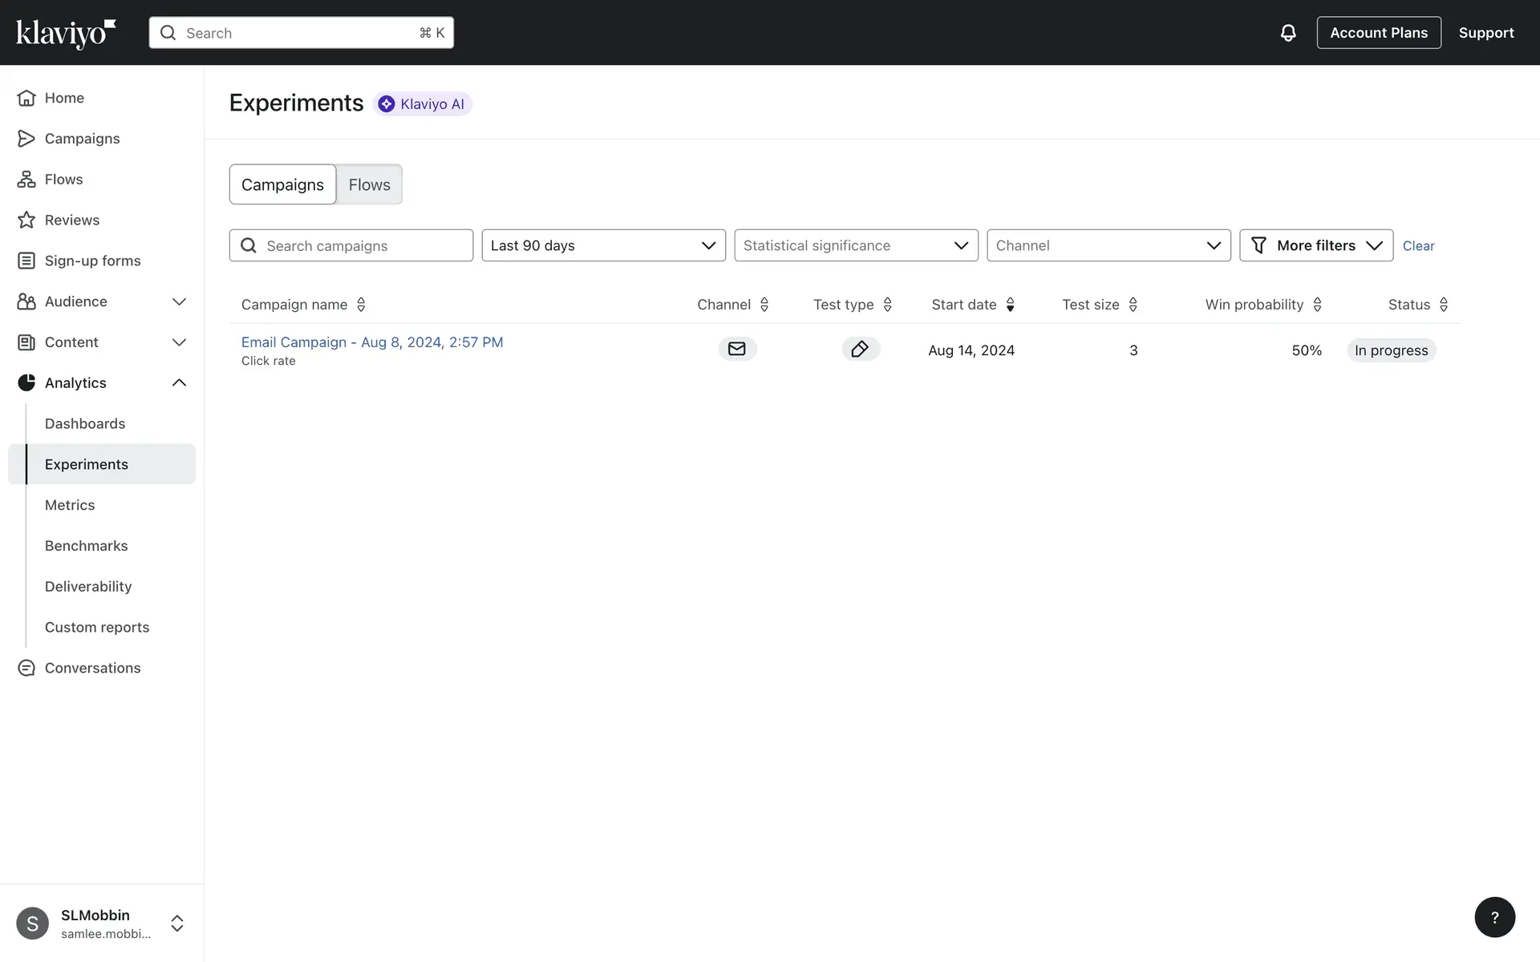Click the test type pen icon in the row
Screen dimensions: 1540x962
pos(860,349)
